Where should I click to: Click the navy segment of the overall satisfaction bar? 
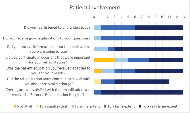(142, 92)
